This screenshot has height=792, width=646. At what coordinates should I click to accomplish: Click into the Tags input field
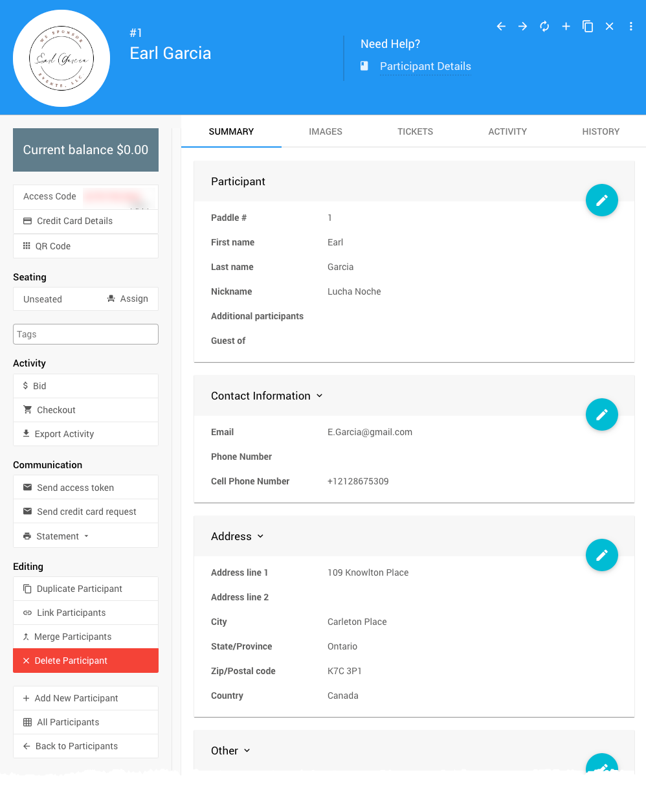point(85,334)
